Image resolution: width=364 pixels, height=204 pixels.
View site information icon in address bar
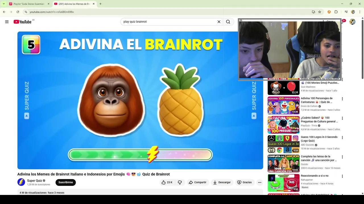[x=26, y=12]
